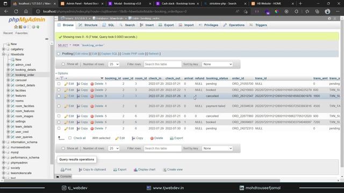Viewport: 344px width, 193px height.
Task: Open the browser profile avatar
Action: 327,11
